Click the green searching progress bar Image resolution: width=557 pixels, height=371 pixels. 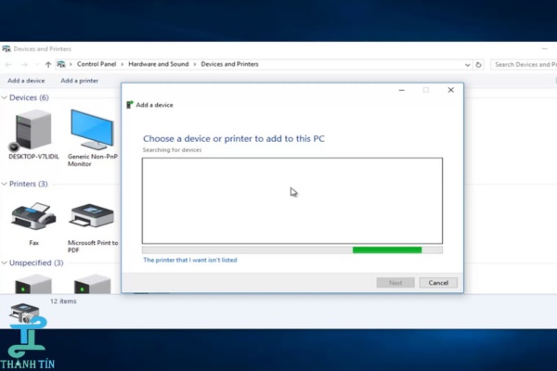387,249
